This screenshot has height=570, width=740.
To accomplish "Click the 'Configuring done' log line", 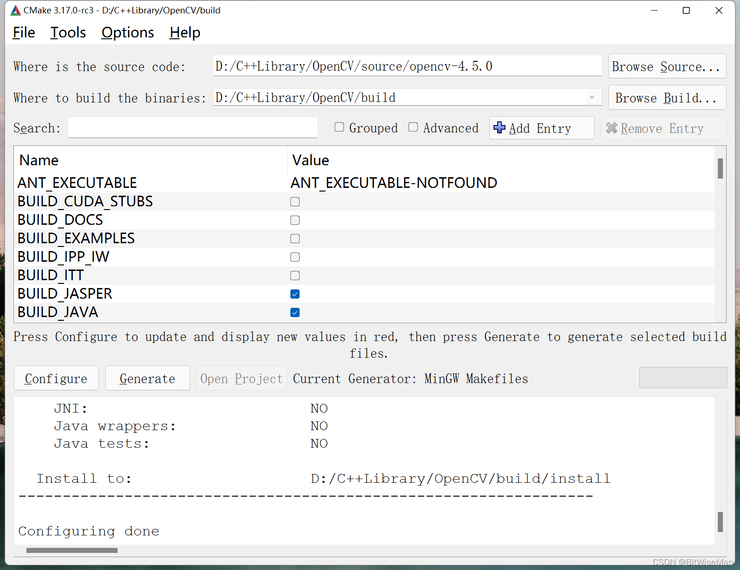I will pyautogui.click(x=89, y=531).
